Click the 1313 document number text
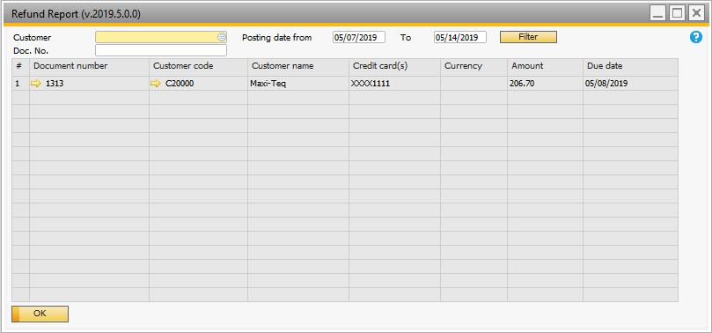The height and width of the screenshot is (333, 712). (x=55, y=84)
